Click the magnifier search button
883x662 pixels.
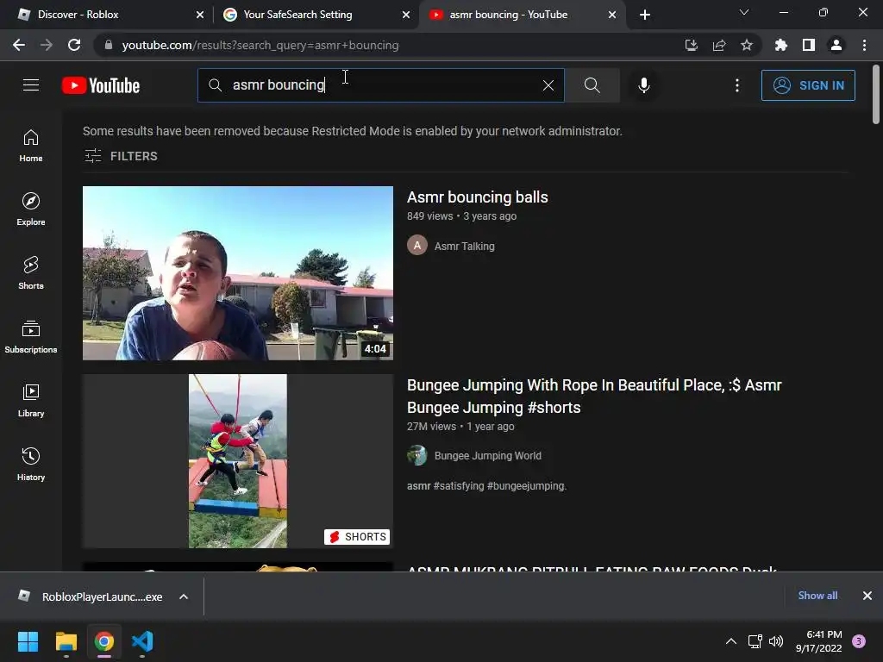point(592,85)
